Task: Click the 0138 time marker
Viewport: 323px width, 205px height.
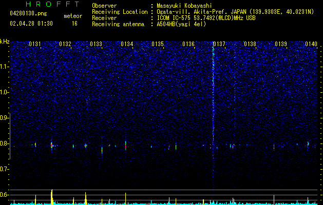Action: tap(250, 44)
